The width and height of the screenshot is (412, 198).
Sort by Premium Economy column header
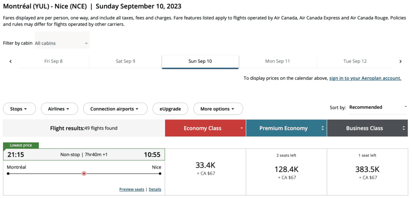point(286,128)
